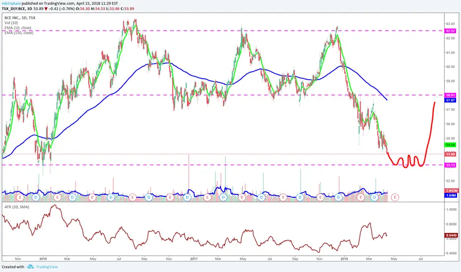Click the 62.52 resistance price label
Viewport: 461px width, 272px height.
tap(450, 31)
